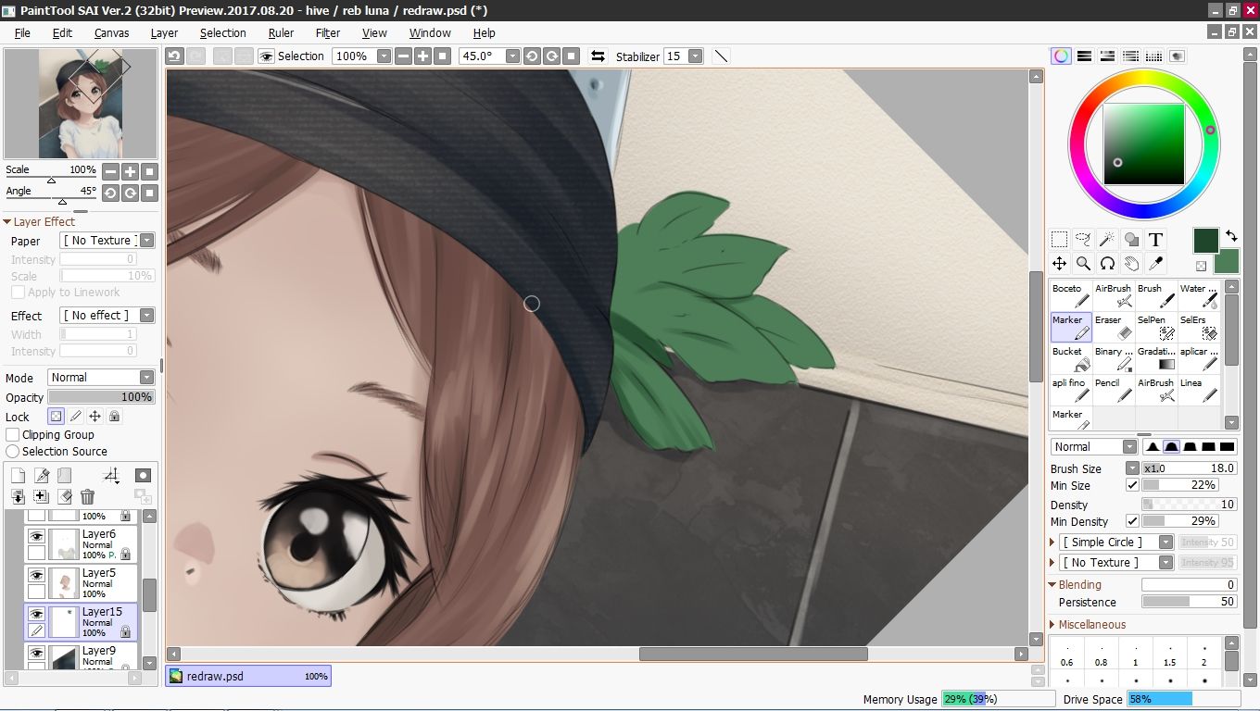Open the Window menu
This screenshot has height=711, width=1260.
(x=430, y=32)
